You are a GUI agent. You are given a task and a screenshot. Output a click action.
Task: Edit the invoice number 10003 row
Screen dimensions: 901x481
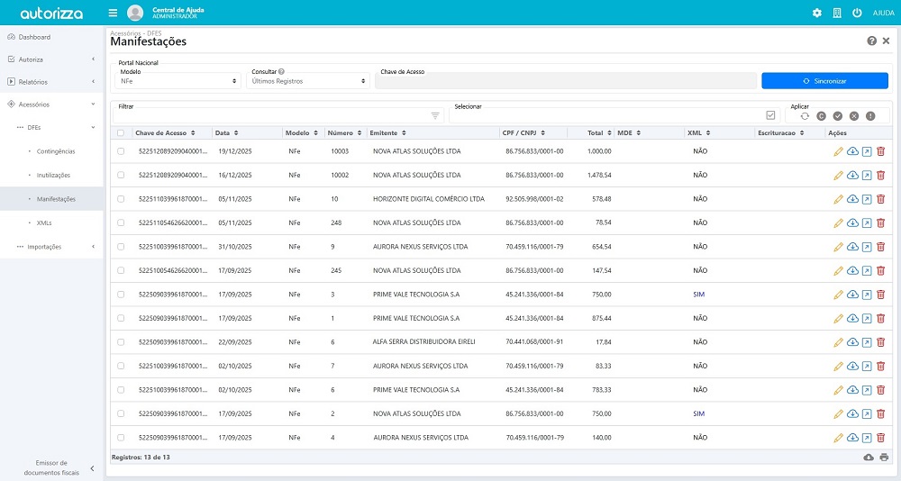[x=839, y=151]
